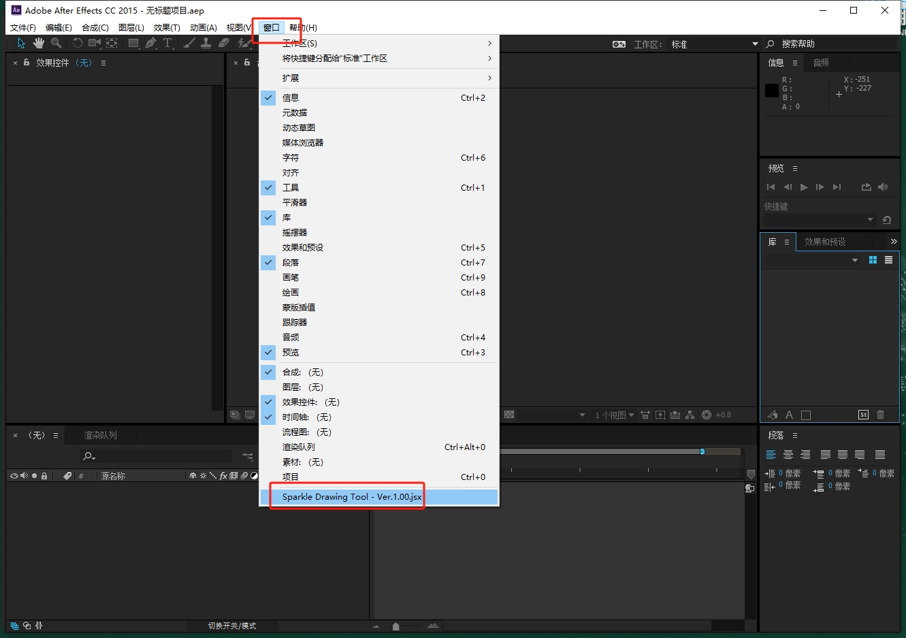The image size is (906, 638).
Task: Toggle the 段落 checked menu entry
Action: pos(379,262)
